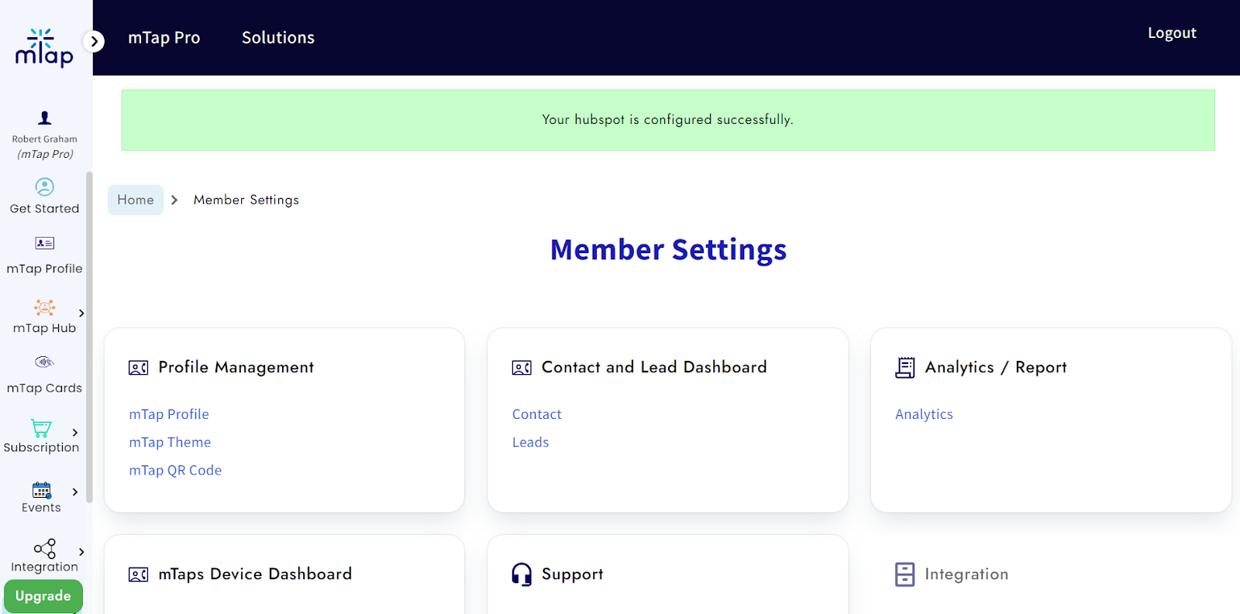Expand the Events submenu chevron
This screenshot has height=614, width=1240.
coord(75,492)
